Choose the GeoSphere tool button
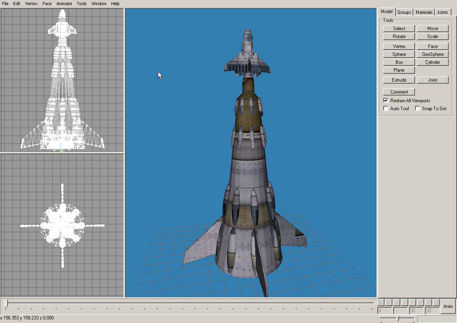 click(432, 54)
